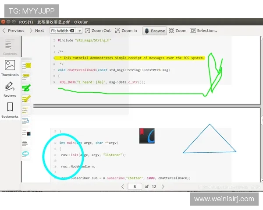Enable the Browse mouse mode

pos(154,31)
